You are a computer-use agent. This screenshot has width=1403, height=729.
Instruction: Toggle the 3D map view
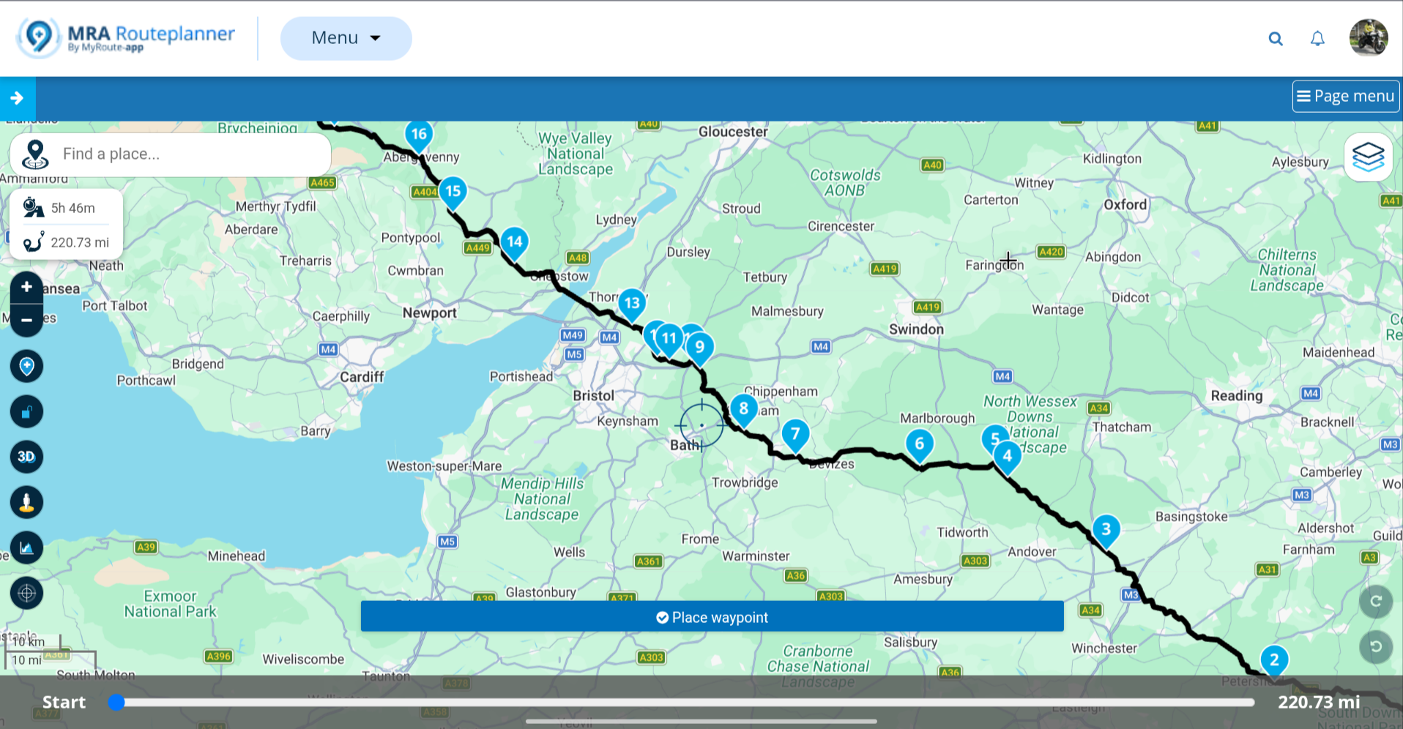26,457
